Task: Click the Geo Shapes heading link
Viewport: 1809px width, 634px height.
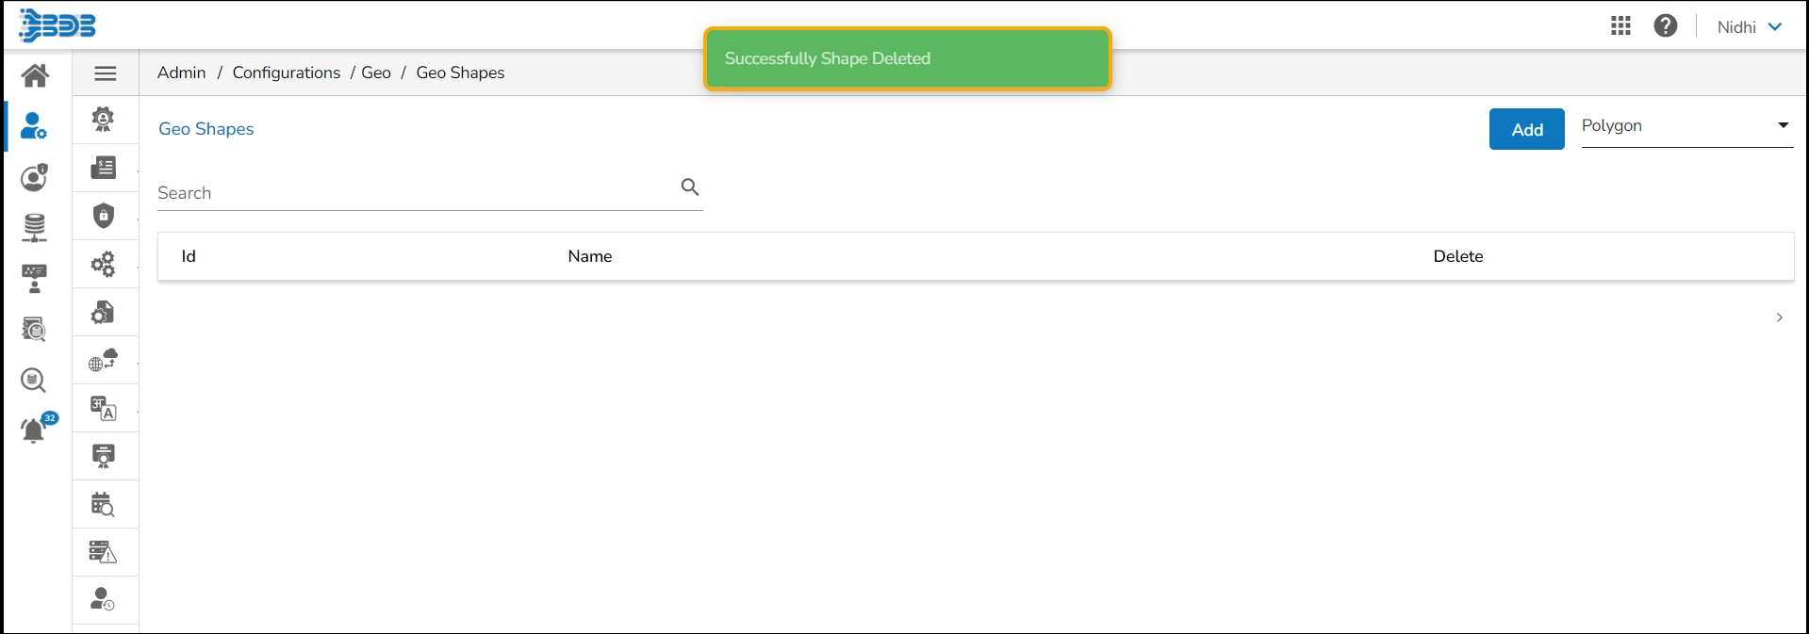Action: [206, 129]
